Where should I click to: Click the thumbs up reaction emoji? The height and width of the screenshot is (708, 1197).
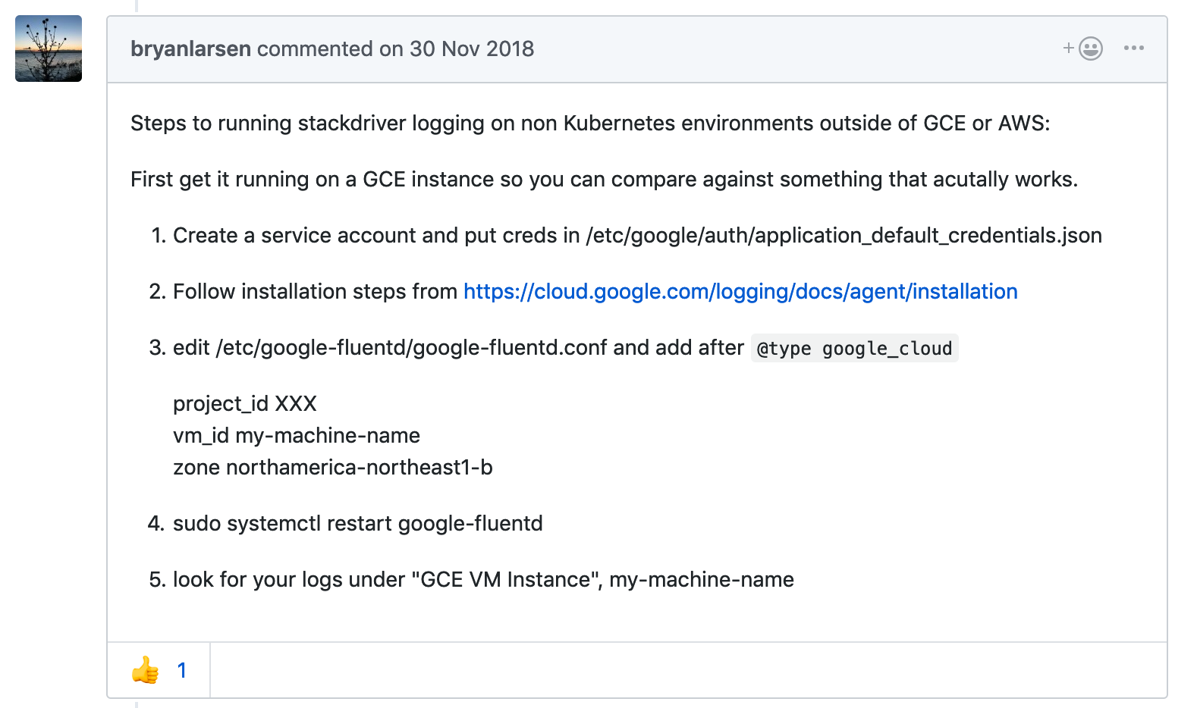click(145, 670)
